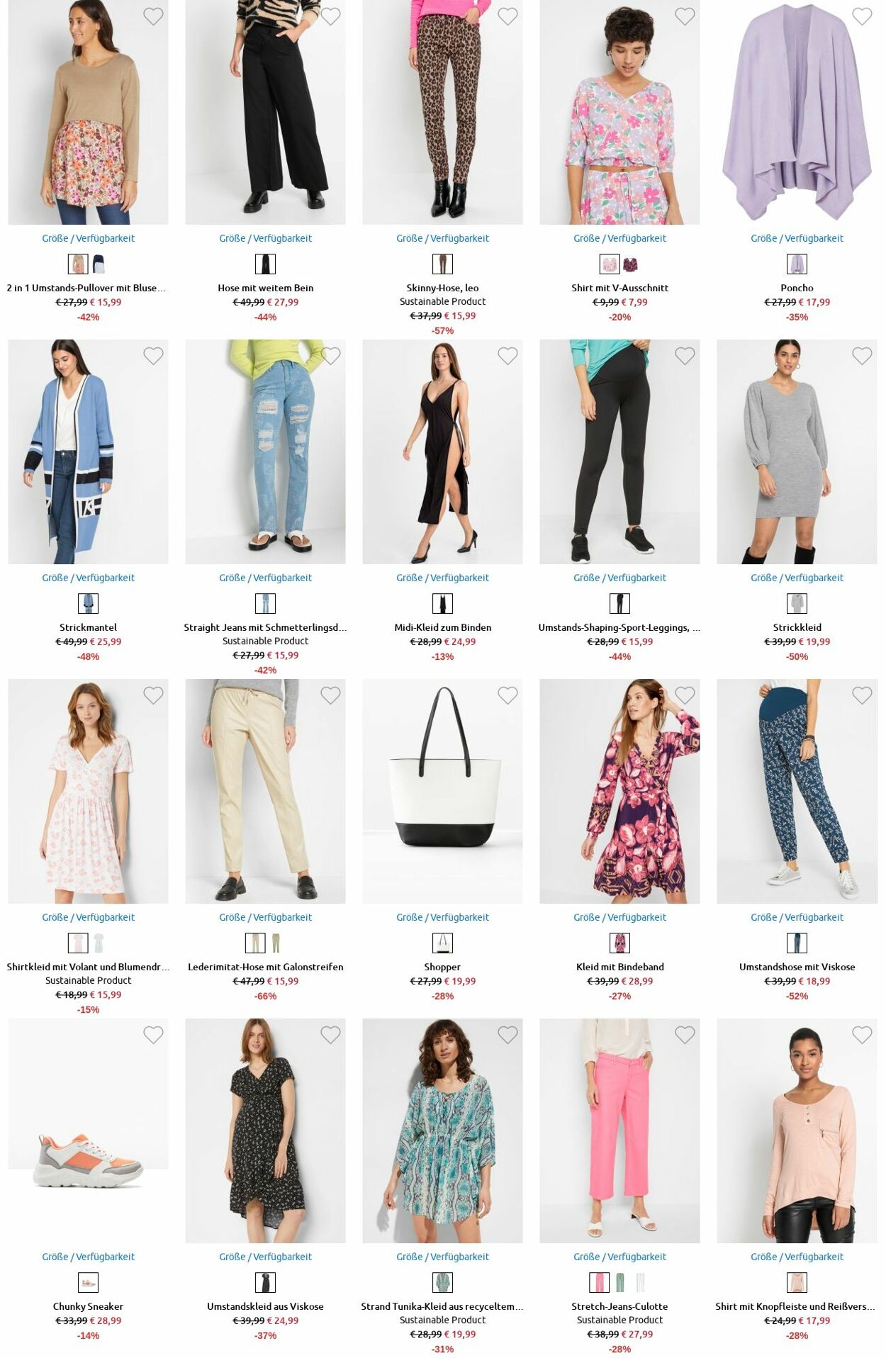Viewport: 886px width, 1358px height.
Task: Save the Chunky Sneaker using the heart icon
Action: [x=153, y=1035]
